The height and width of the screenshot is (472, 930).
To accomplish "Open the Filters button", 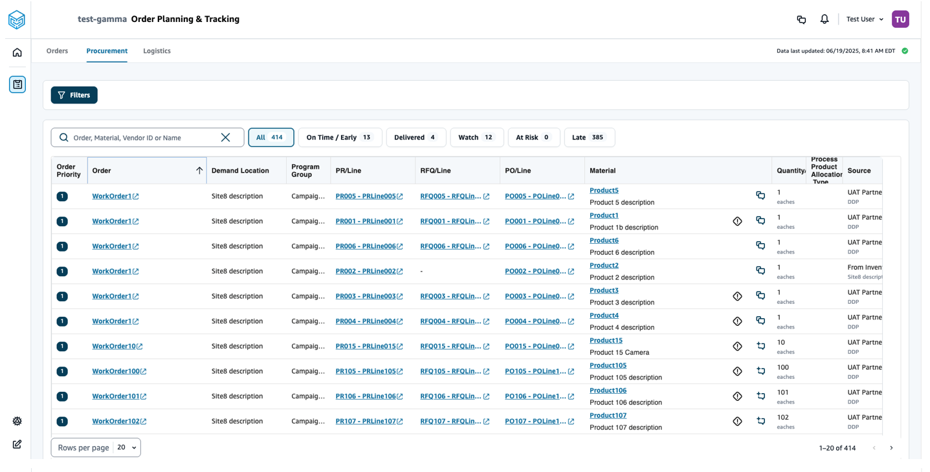I will pos(74,95).
